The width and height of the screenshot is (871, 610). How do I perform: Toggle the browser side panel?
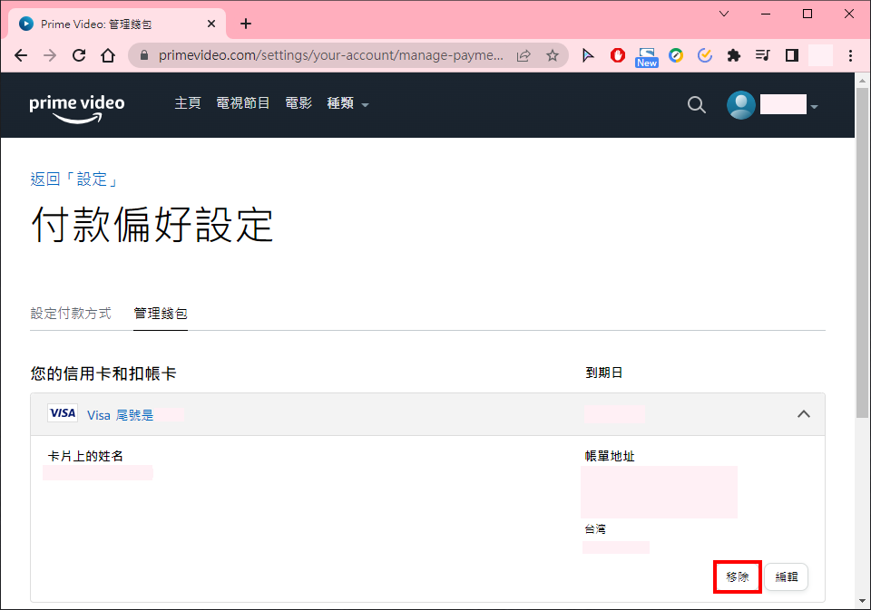pos(791,55)
